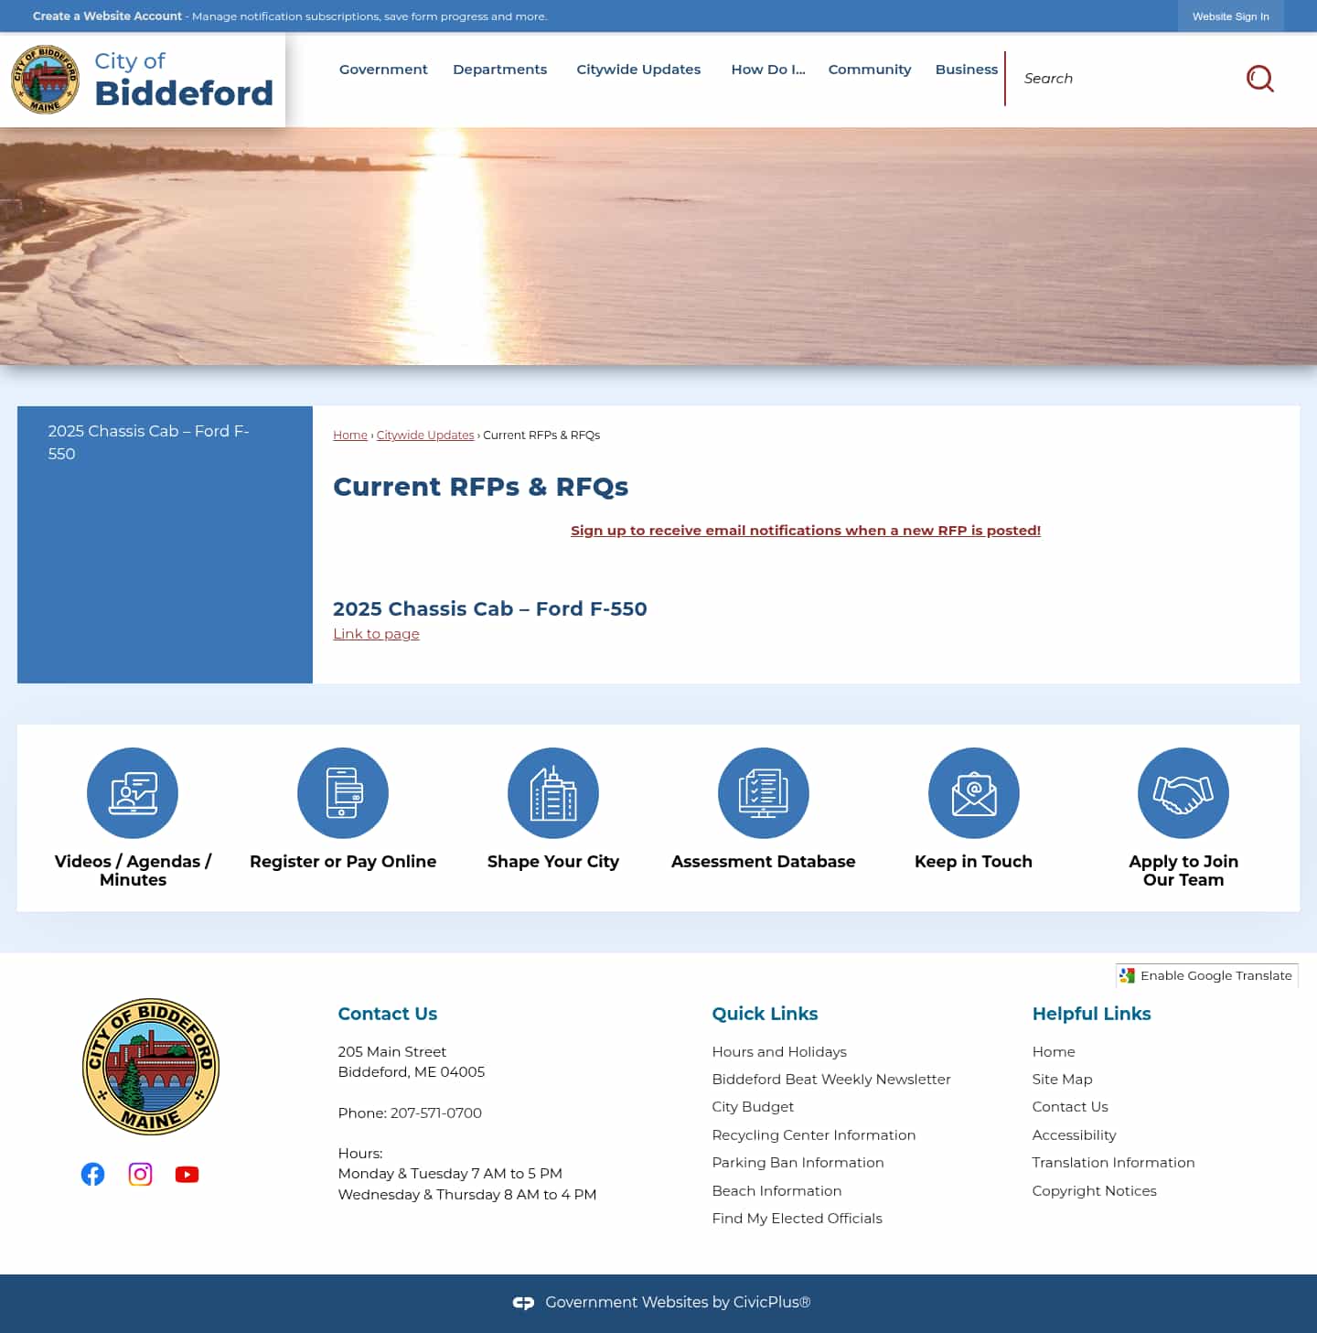This screenshot has height=1333, width=1317.
Task: Expand the Government navigation menu
Action: 382,69
